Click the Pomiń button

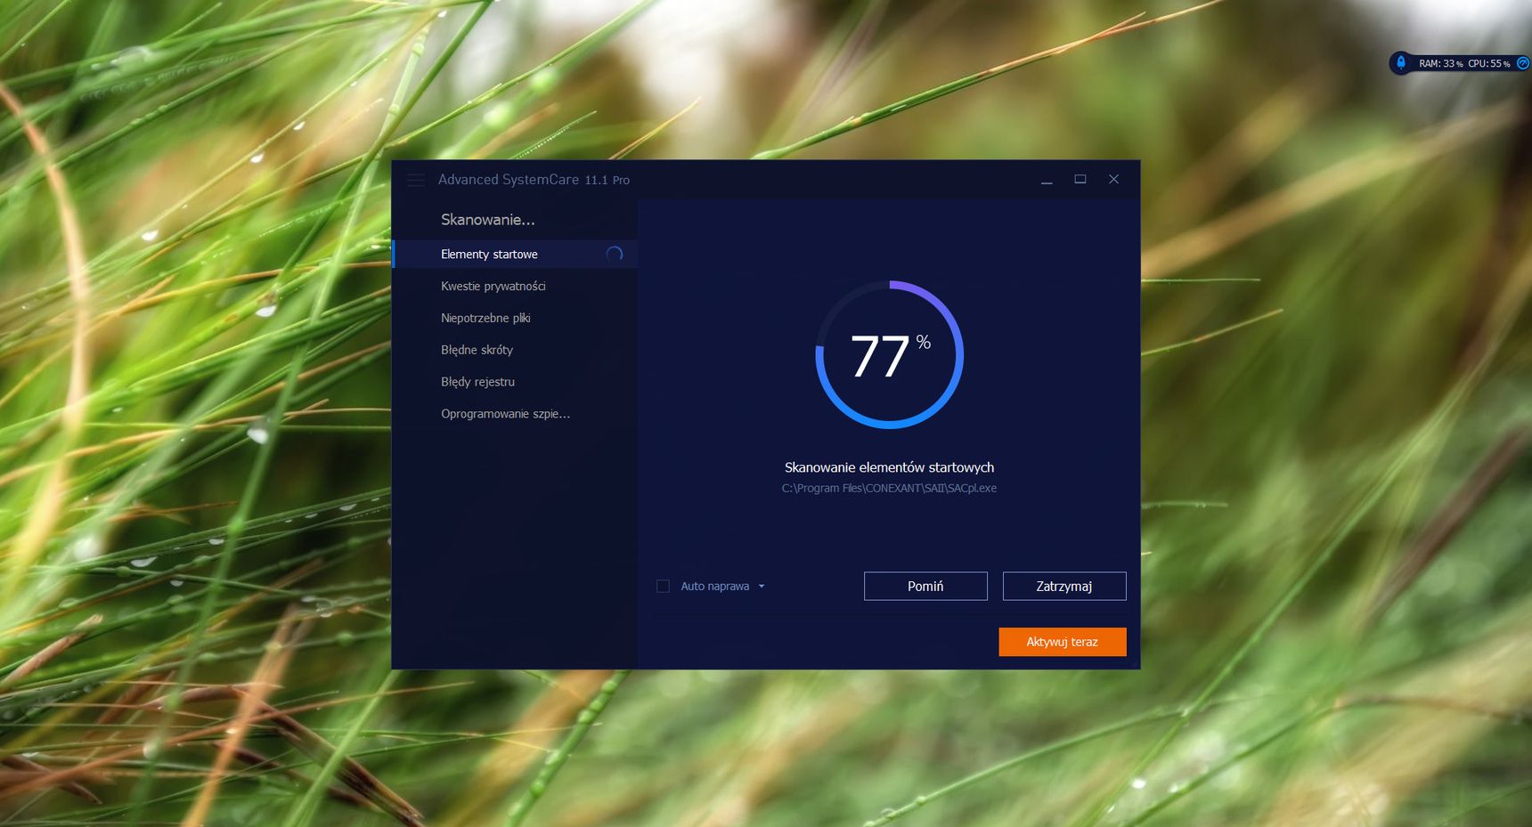925,586
